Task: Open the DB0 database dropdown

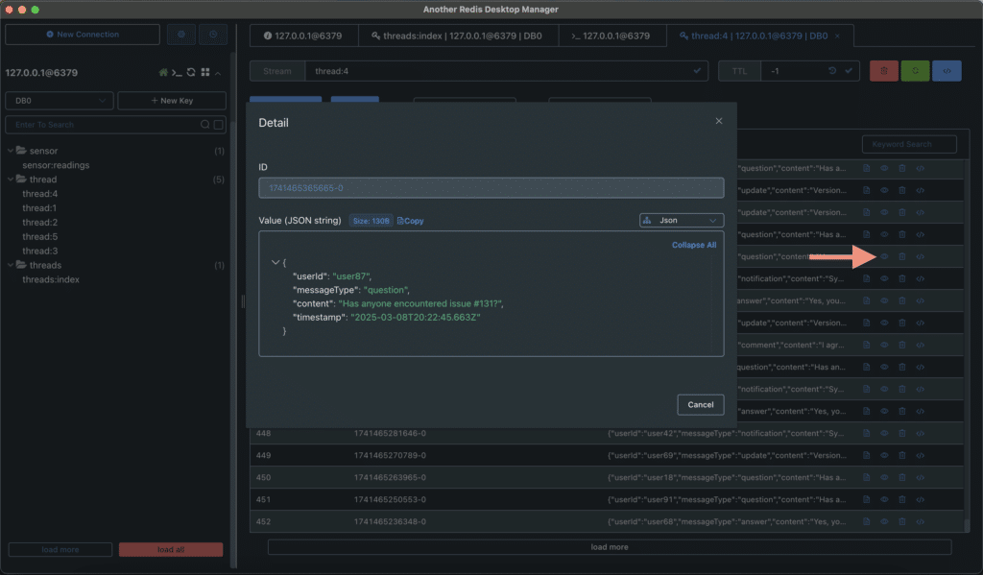Action: (x=59, y=100)
